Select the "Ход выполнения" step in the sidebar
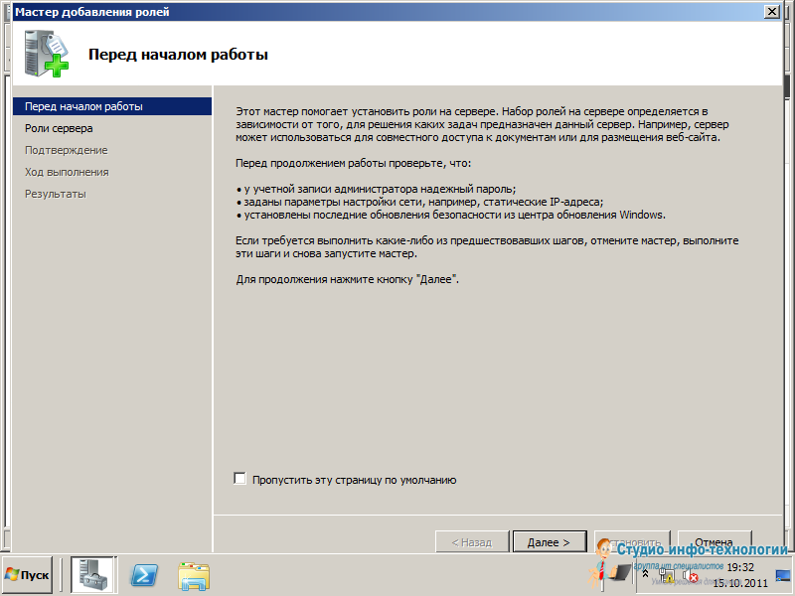This screenshot has height=596, width=795. click(67, 172)
